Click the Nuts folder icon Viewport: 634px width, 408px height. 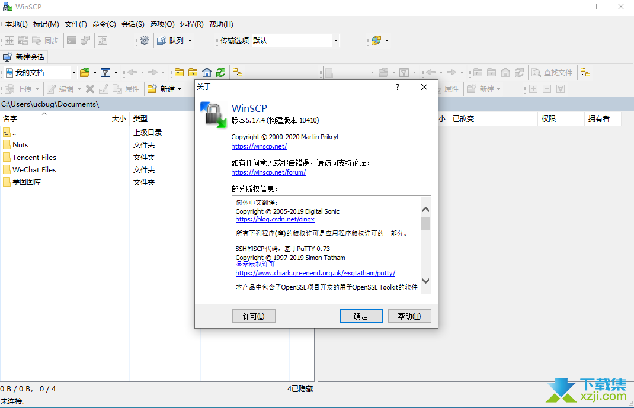(x=7, y=144)
